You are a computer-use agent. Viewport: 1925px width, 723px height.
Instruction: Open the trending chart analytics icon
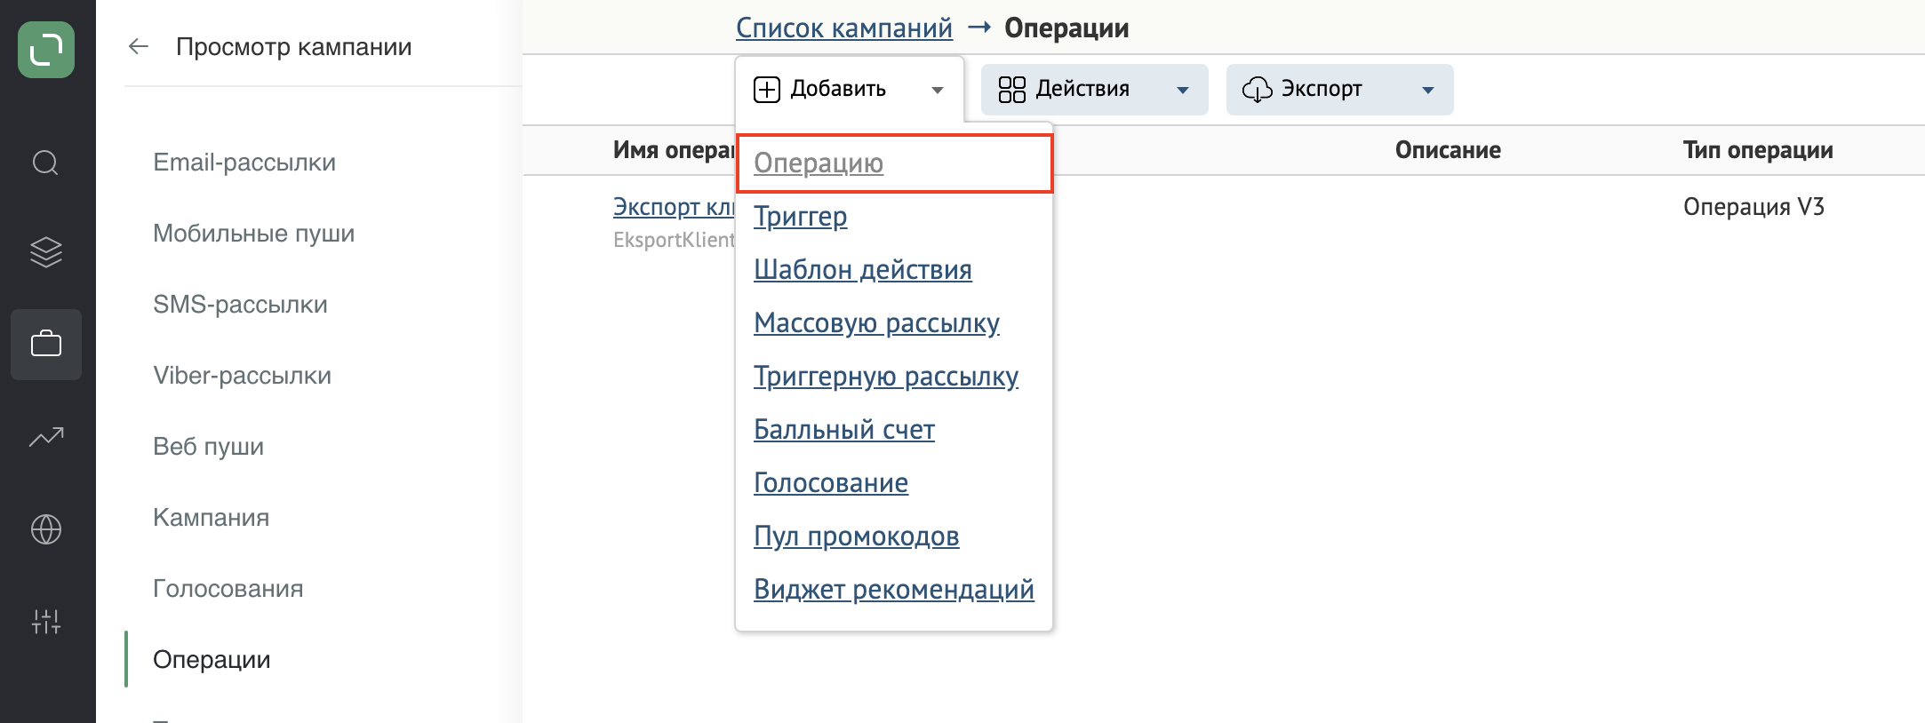click(46, 437)
